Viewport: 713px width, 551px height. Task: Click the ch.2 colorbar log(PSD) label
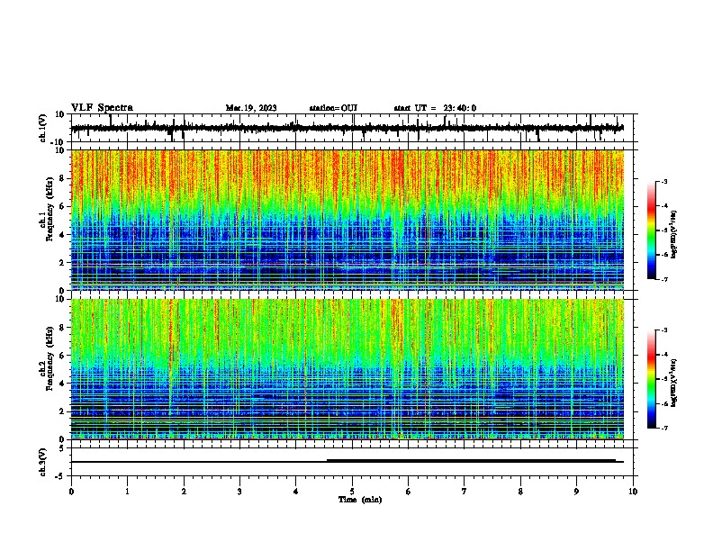(x=674, y=384)
